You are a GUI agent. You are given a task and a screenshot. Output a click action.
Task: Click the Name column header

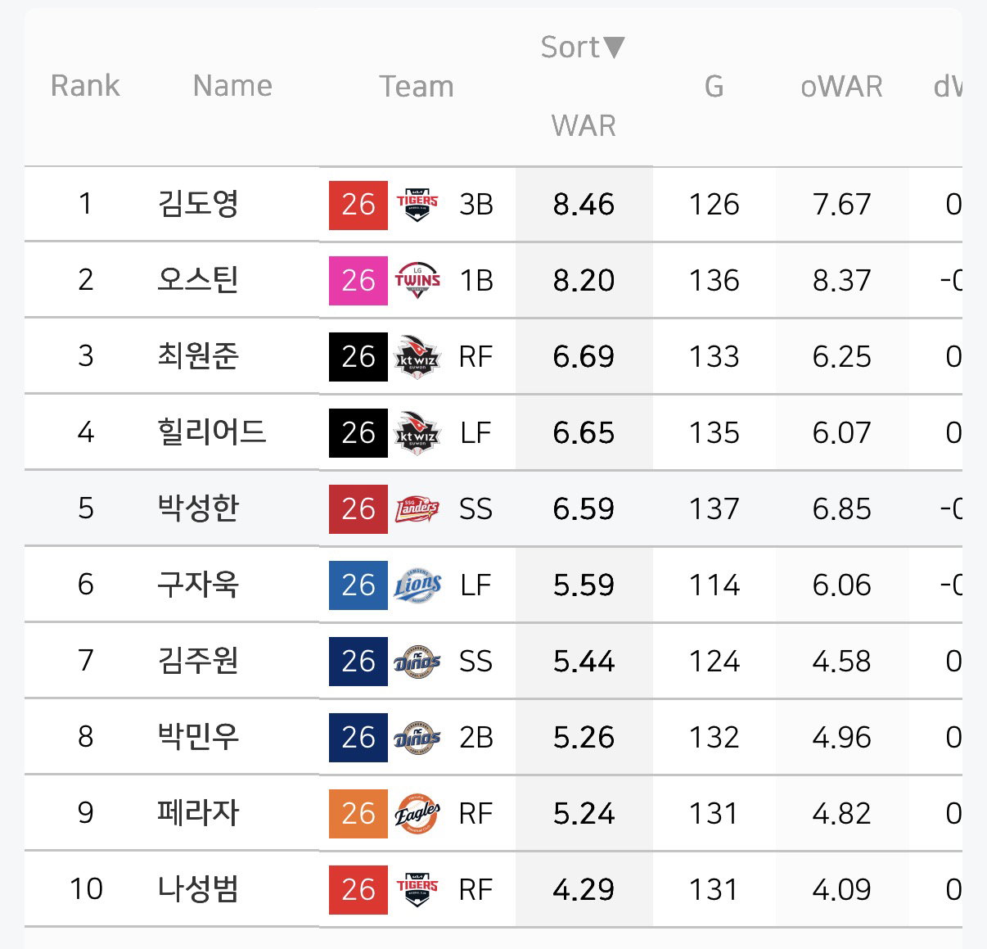[232, 86]
